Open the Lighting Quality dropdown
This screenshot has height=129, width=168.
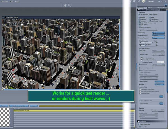point(160,82)
